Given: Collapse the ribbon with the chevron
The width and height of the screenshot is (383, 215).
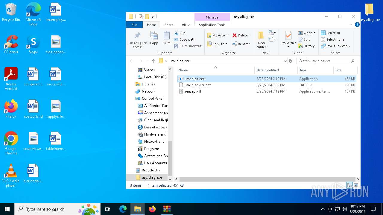Looking at the screenshot, I should [351, 24].
